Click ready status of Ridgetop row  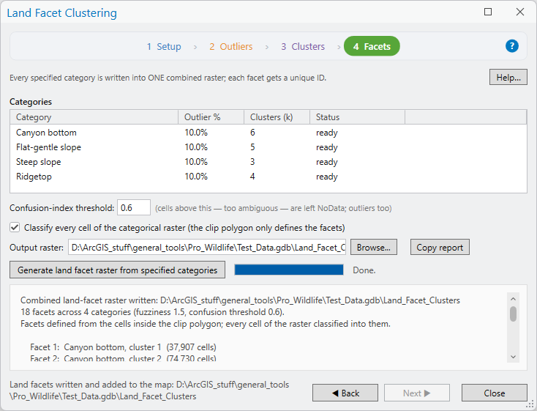pyautogui.click(x=327, y=177)
